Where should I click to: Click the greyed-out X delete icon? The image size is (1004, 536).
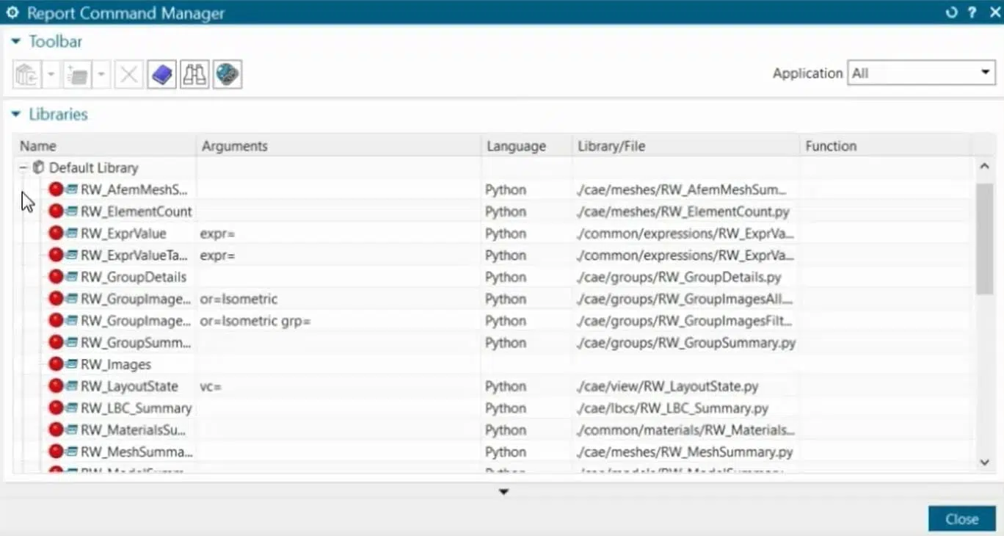pyautogui.click(x=128, y=74)
